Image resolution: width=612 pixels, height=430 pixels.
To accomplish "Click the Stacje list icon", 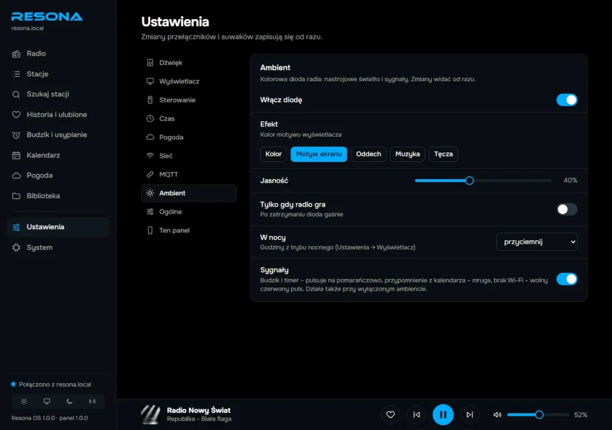I will point(16,74).
